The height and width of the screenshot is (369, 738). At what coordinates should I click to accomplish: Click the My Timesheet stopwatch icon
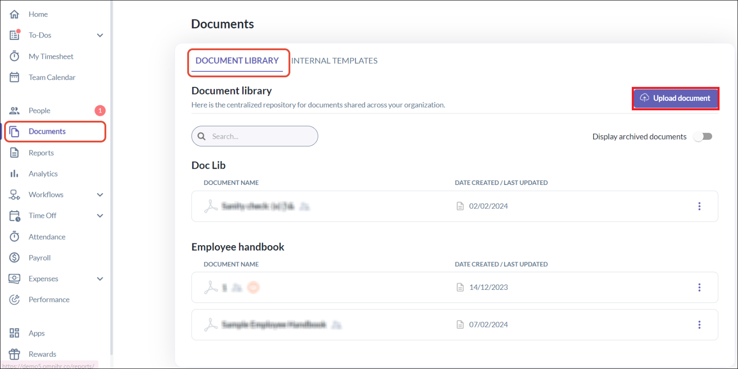14,56
